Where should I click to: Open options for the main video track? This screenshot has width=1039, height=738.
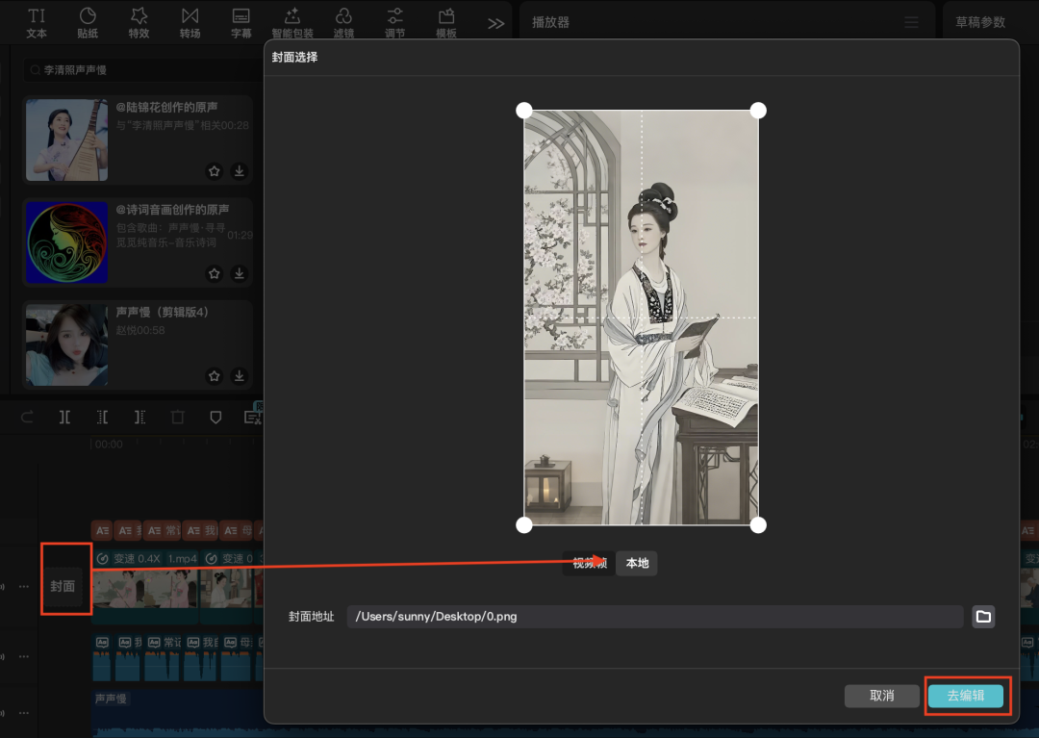coord(24,586)
